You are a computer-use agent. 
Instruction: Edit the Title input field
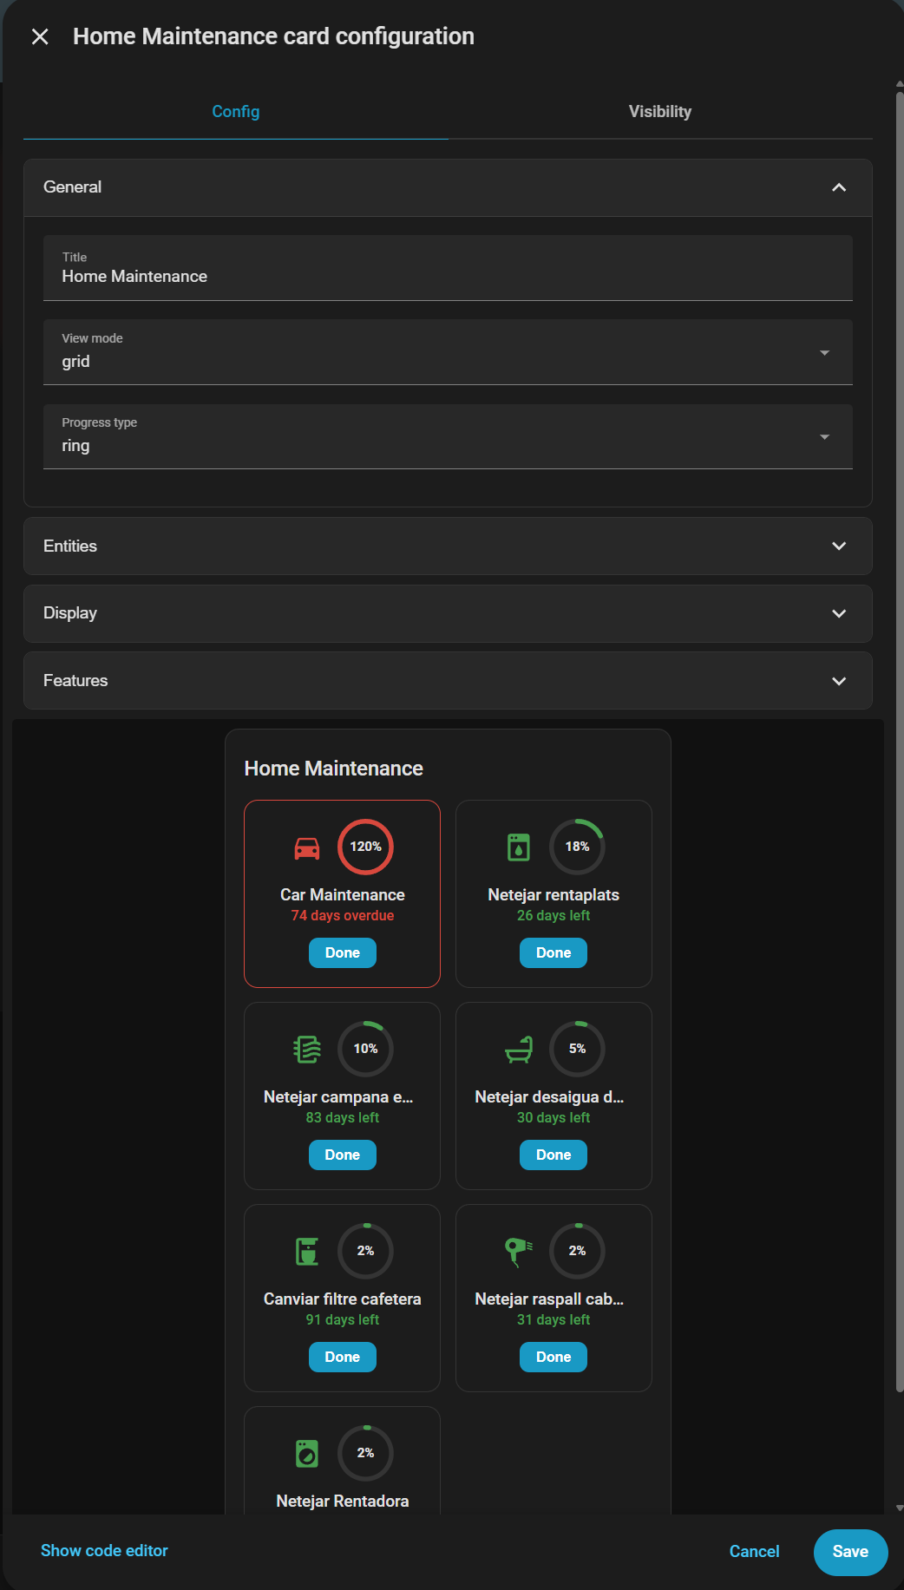[448, 268]
